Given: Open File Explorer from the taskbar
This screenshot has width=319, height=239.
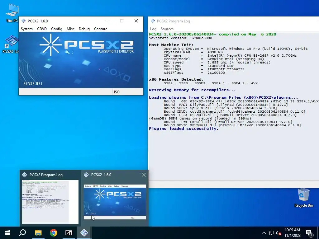Looking at the screenshot, I should 38,233.
